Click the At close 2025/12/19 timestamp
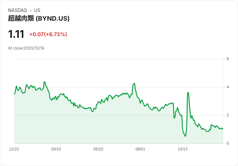Screen dimensions: 238x166 pyautogui.click(x=26, y=48)
